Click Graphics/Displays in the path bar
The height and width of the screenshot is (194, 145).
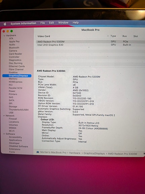click(94, 153)
